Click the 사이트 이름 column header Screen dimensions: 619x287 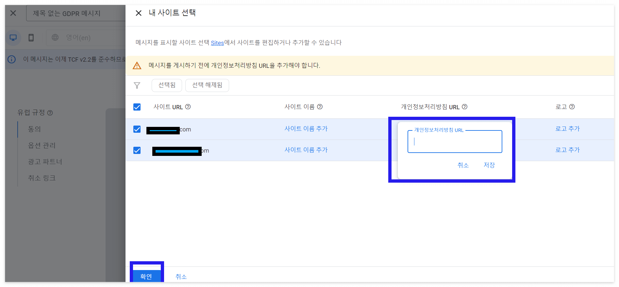(299, 107)
